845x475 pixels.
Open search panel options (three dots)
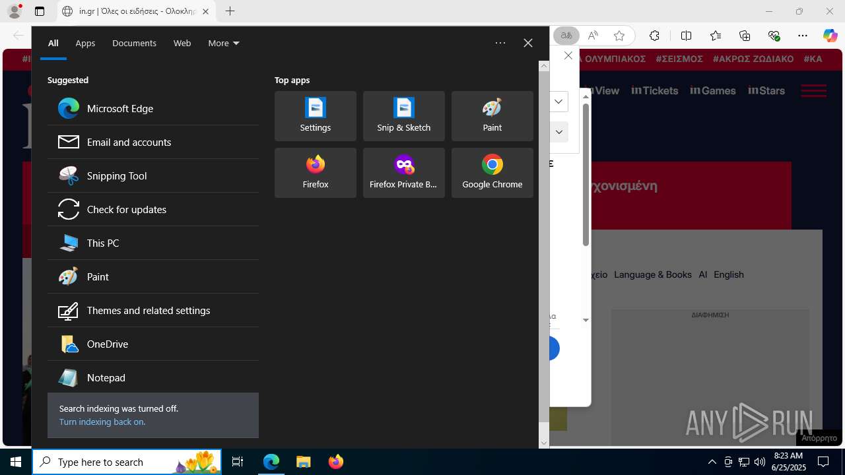point(500,43)
